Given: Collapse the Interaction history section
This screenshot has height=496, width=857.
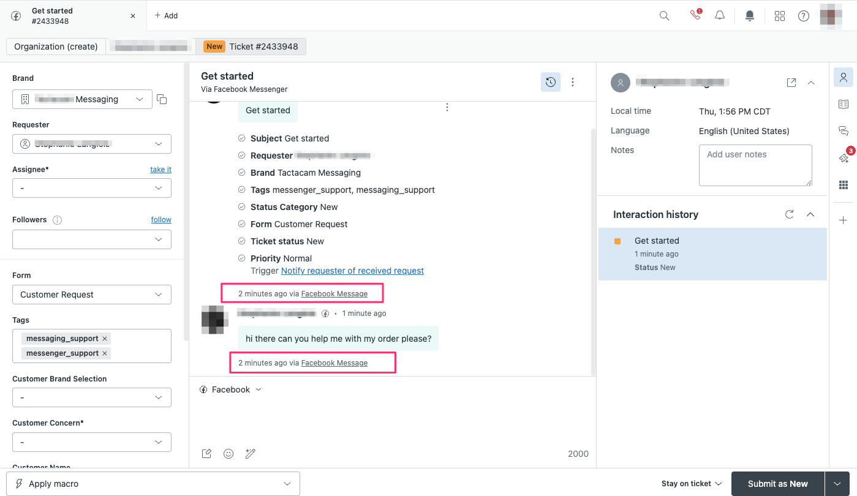Looking at the screenshot, I should [810, 214].
